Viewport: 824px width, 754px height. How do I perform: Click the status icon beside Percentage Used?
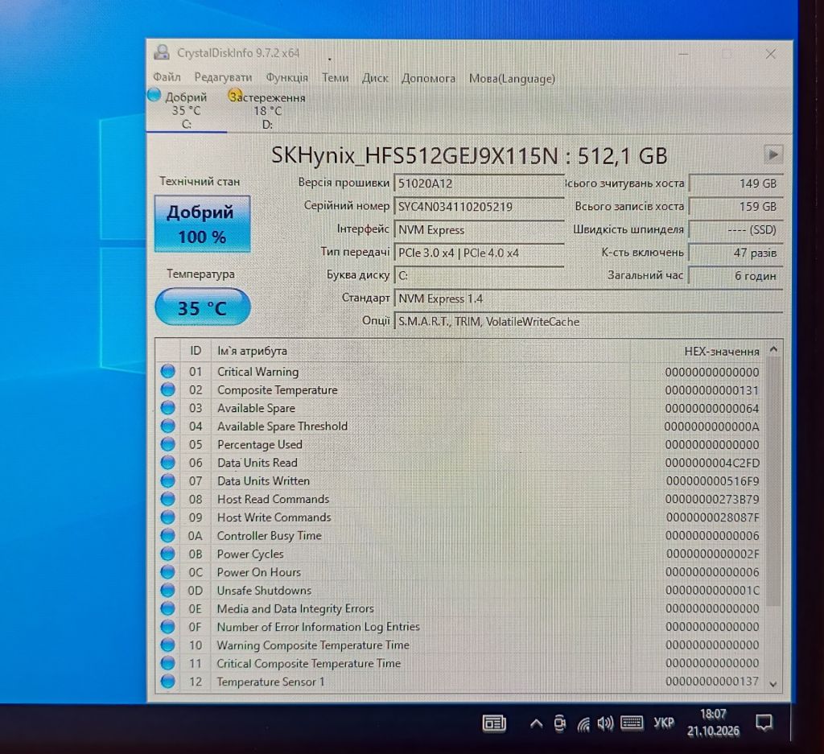pos(167,444)
